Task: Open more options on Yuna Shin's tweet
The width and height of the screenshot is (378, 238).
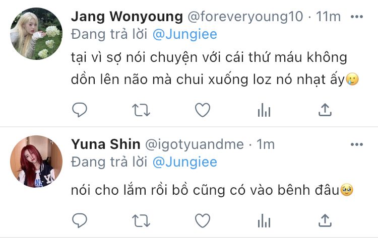Action: coord(357,144)
